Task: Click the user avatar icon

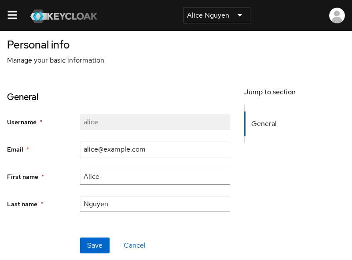Action: (x=337, y=15)
